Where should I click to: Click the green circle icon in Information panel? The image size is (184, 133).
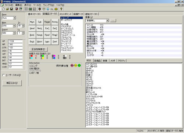click(x=79, y=65)
